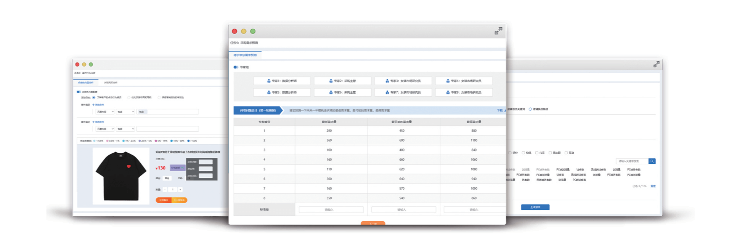Click the orange 立即购买 button
Image resolution: width=745 pixels, height=241 pixels.
pos(164,200)
